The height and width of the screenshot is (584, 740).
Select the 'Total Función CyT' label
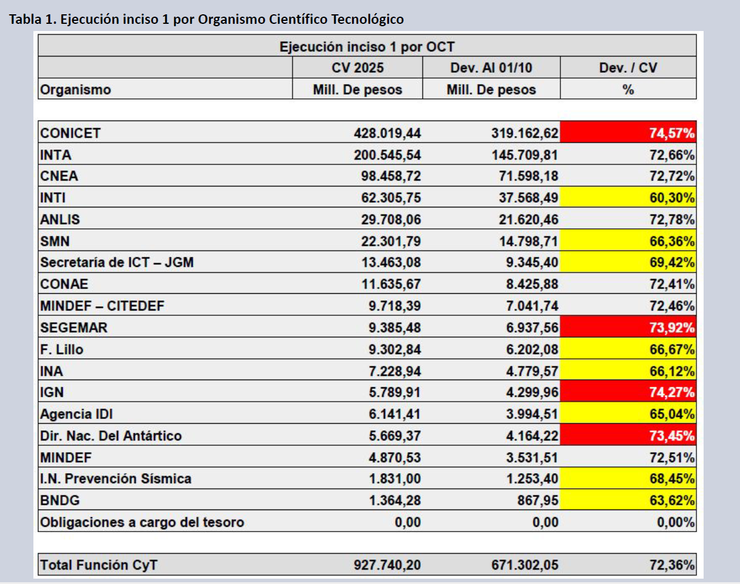(x=99, y=565)
